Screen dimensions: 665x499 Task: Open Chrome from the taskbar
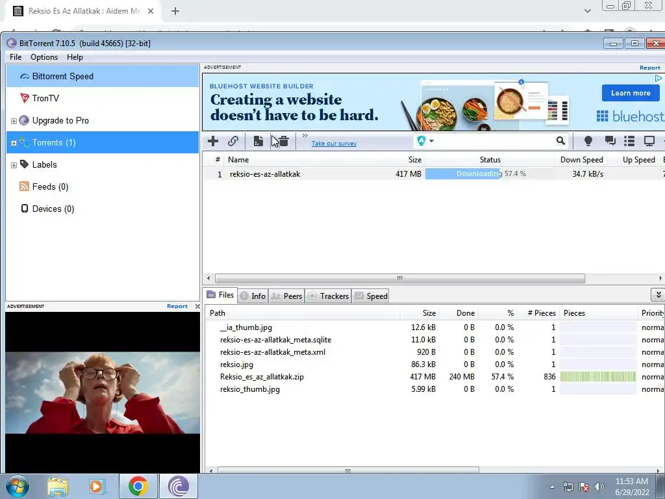pyautogui.click(x=138, y=486)
